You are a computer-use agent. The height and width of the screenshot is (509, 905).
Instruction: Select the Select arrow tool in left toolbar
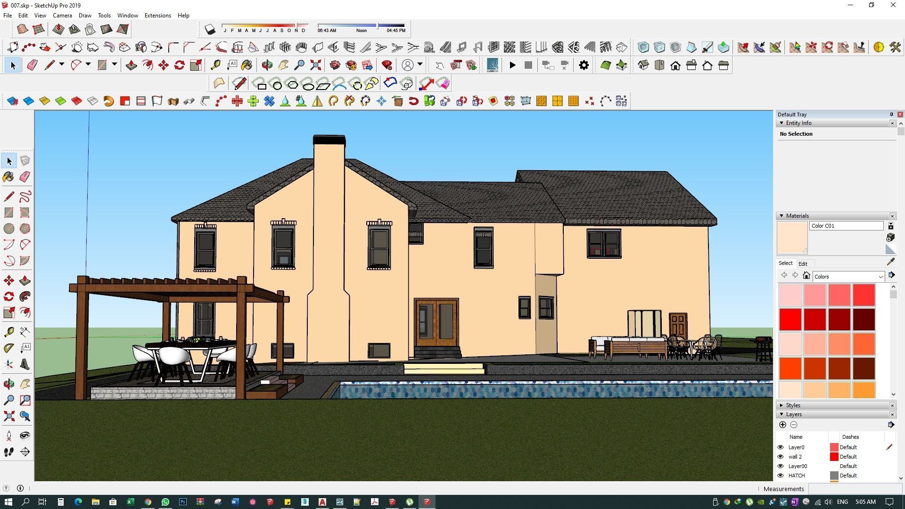pyautogui.click(x=8, y=161)
